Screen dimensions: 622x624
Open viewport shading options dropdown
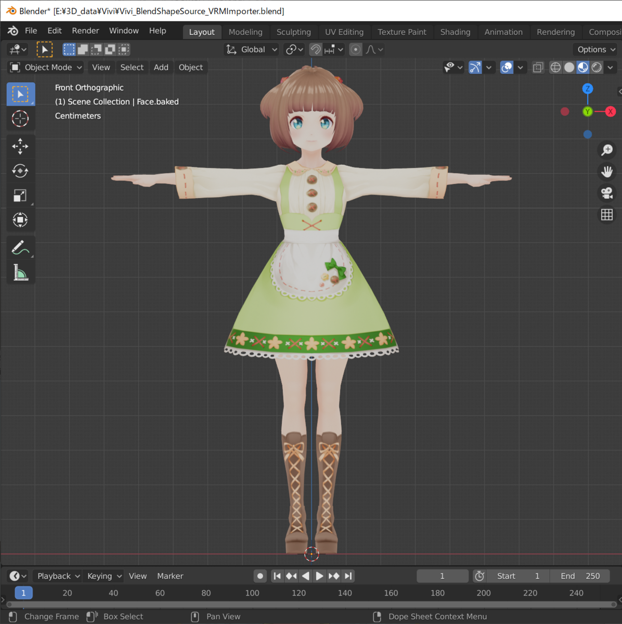pyautogui.click(x=610, y=67)
